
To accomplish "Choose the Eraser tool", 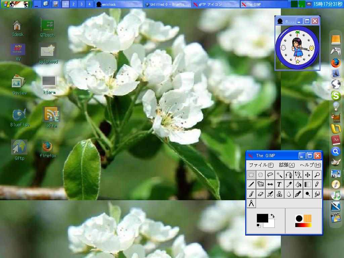I will pyautogui.click(x=260, y=194).
